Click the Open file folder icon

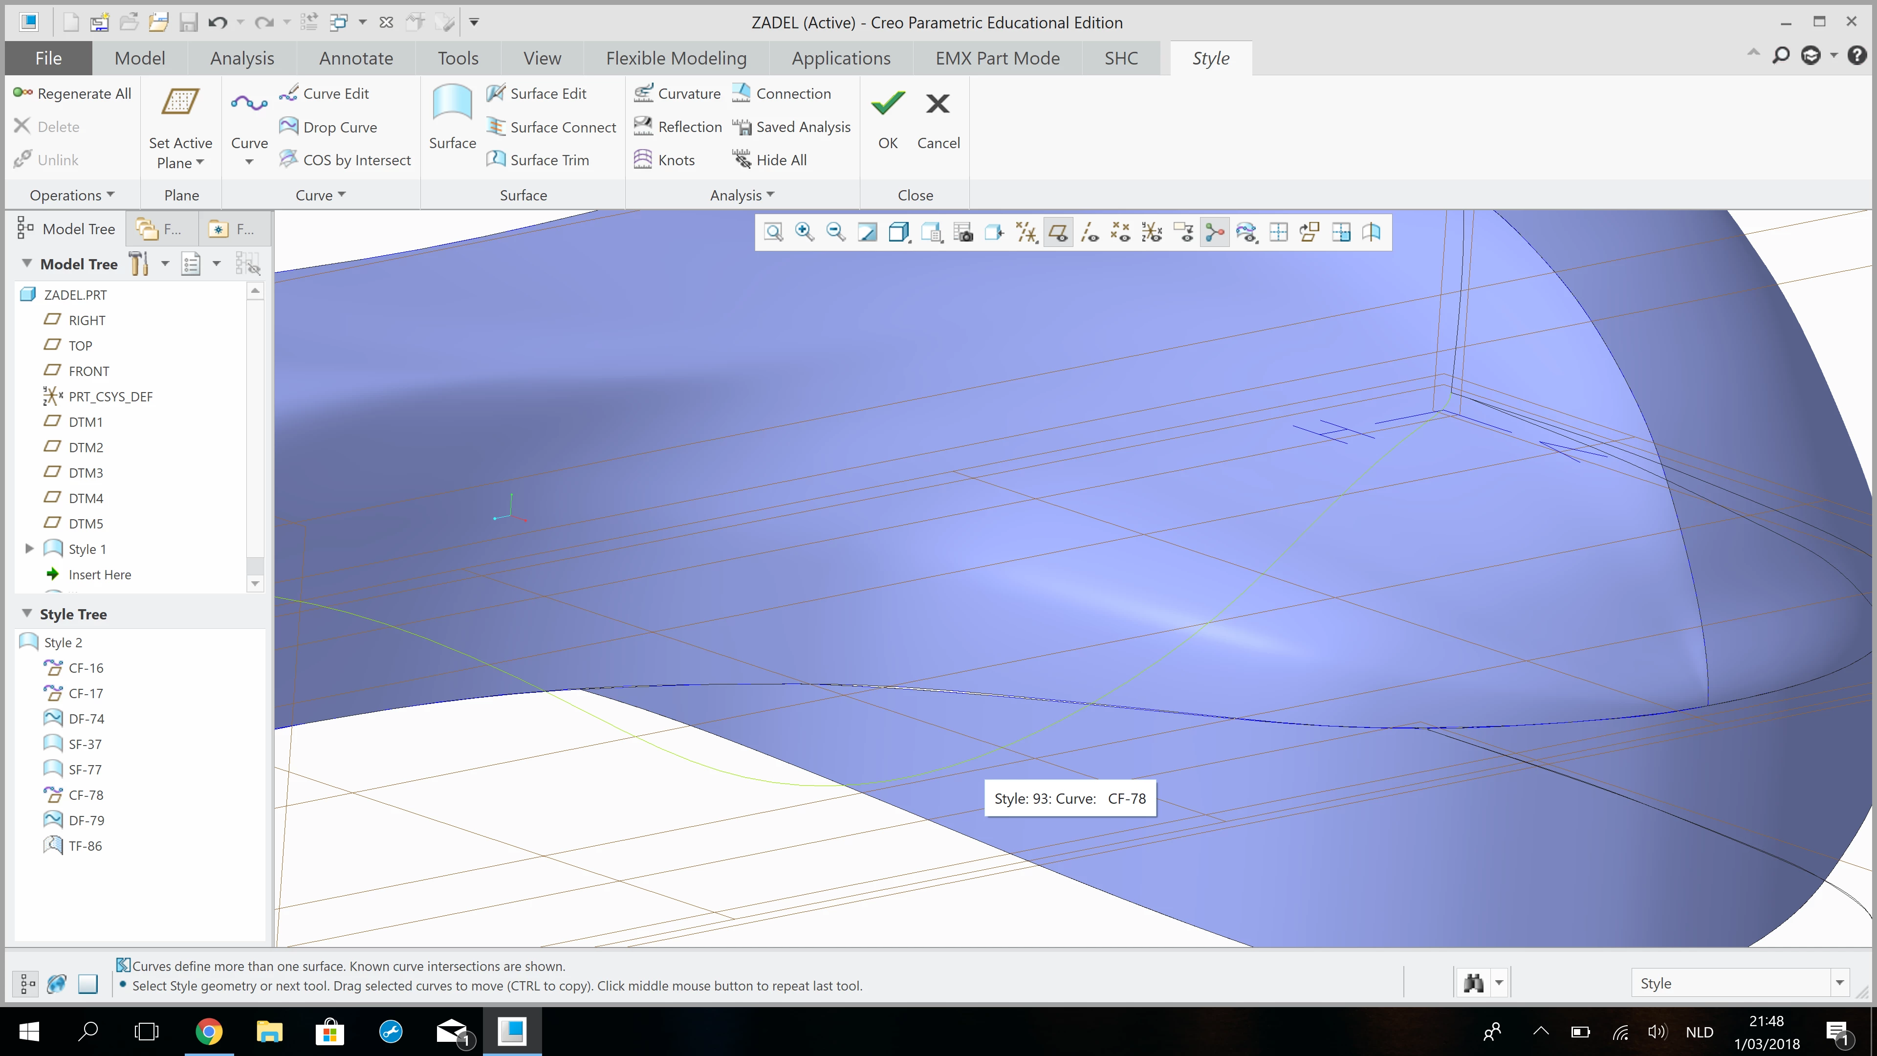[129, 22]
